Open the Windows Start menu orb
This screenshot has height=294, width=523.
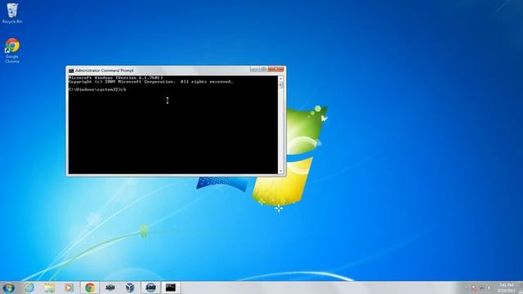coord(8,287)
